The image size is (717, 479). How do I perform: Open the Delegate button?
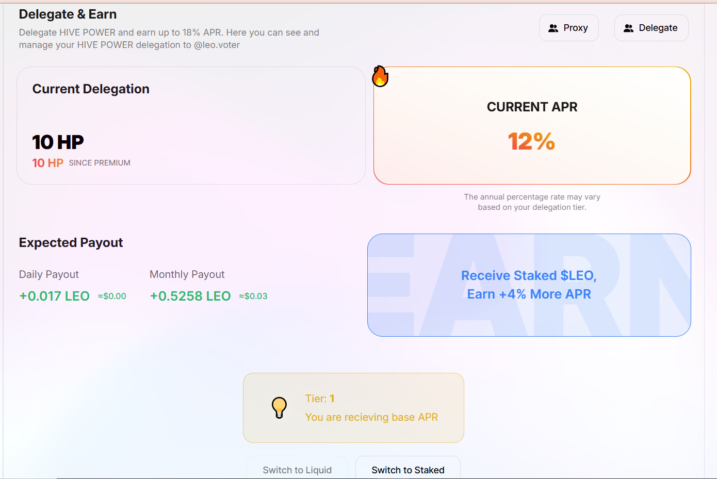pos(651,28)
